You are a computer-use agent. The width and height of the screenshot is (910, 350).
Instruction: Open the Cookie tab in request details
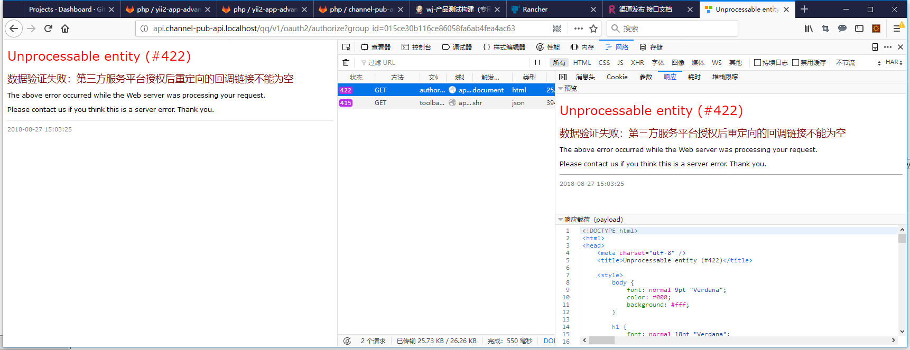point(617,77)
